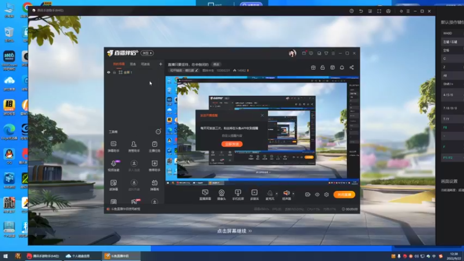Open messages icon with red dot in title bar
This screenshot has height=261, width=464.
(304, 53)
